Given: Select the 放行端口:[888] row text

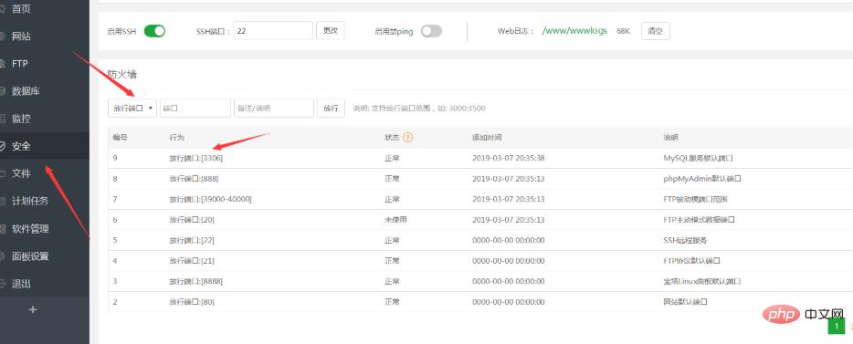Looking at the screenshot, I should (x=195, y=178).
